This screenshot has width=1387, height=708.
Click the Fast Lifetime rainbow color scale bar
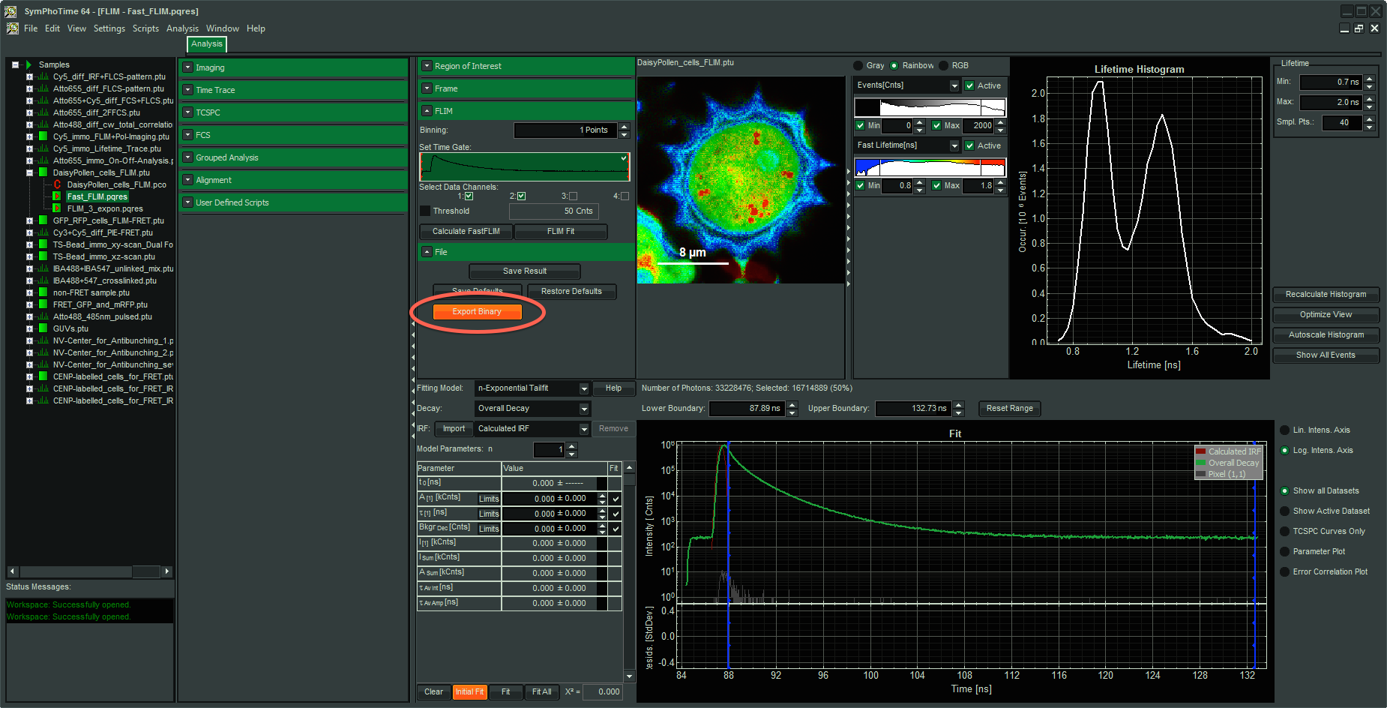[930, 167]
